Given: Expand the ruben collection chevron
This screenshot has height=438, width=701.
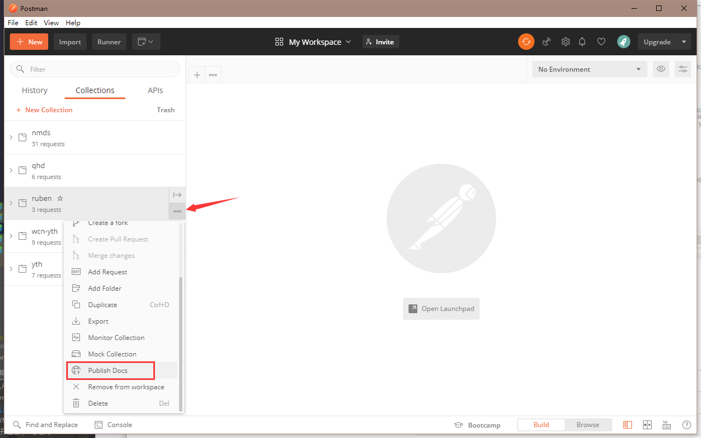Looking at the screenshot, I should (11, 203).
